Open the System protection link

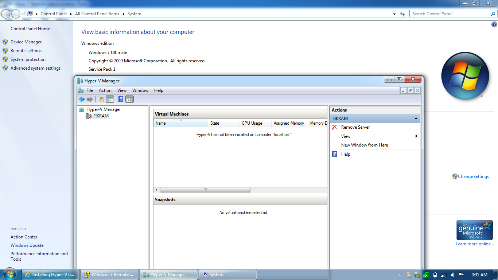pyautogui.click(x=28, y=59)
